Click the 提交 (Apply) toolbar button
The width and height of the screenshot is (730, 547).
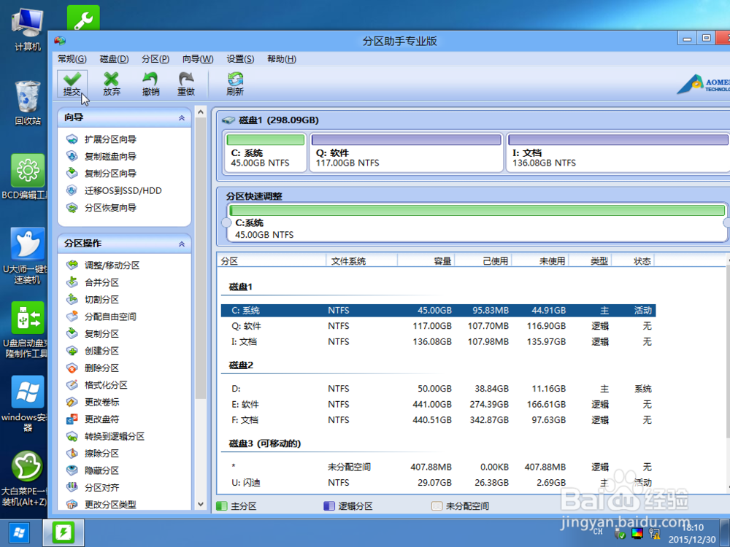point(72,82)
